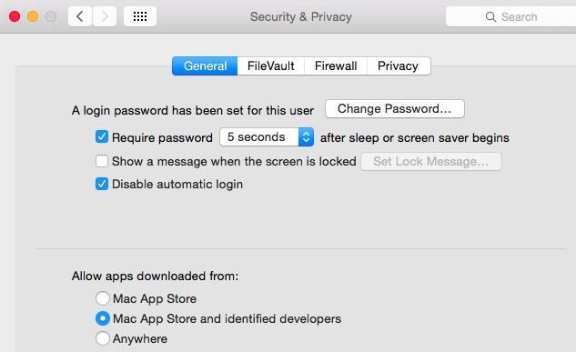Click the red close window button
The width and height of the screenshot is (576, 352).
click(15, 16)
